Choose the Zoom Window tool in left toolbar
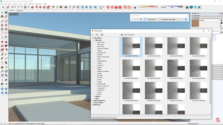This screenshot has width=223, height=125. coord(6,71)
